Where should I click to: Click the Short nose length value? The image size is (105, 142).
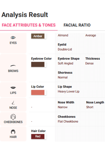coord(90,107)
